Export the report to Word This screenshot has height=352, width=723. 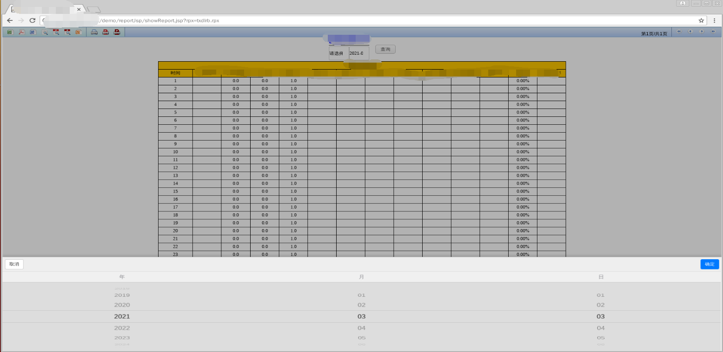pyautogui.click(x=33, y=32)
